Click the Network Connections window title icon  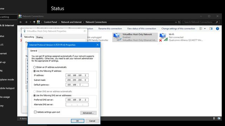tap(20, 16)
